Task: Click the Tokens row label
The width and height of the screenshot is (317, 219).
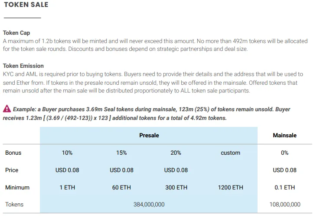Action: pos(14,204)
